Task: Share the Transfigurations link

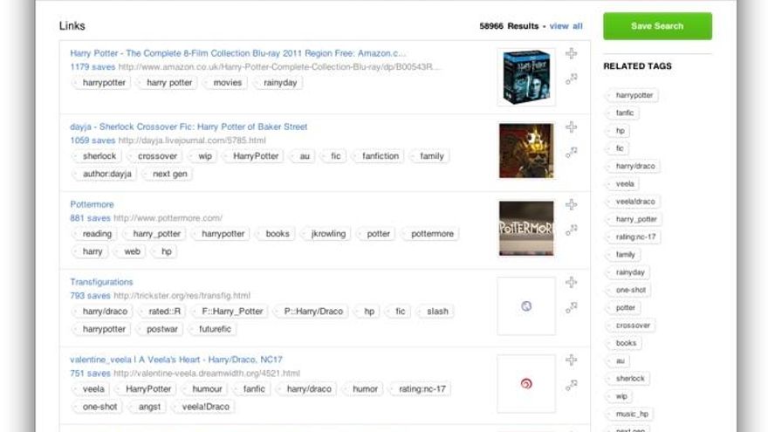Action: coord(571,307)
